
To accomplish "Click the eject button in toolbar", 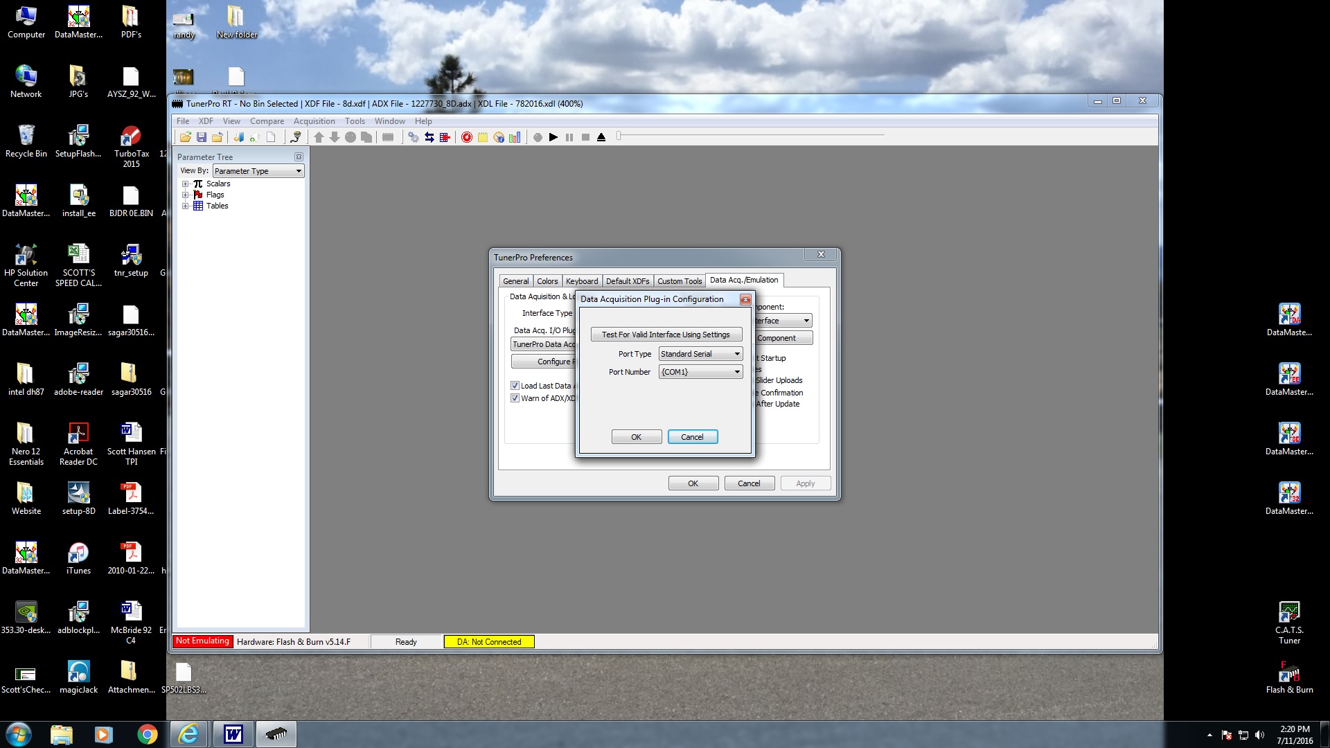I will click(x=601, y=137).
